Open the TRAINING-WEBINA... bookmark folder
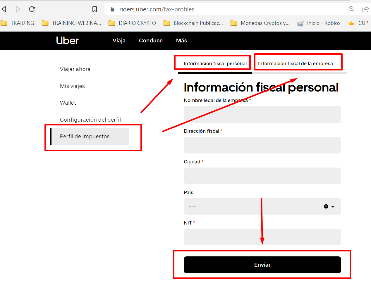The width and height of the screenshot is (371, 283). tap(71, 23)
